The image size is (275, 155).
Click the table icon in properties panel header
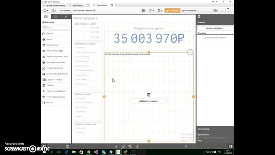coord(199,16)
